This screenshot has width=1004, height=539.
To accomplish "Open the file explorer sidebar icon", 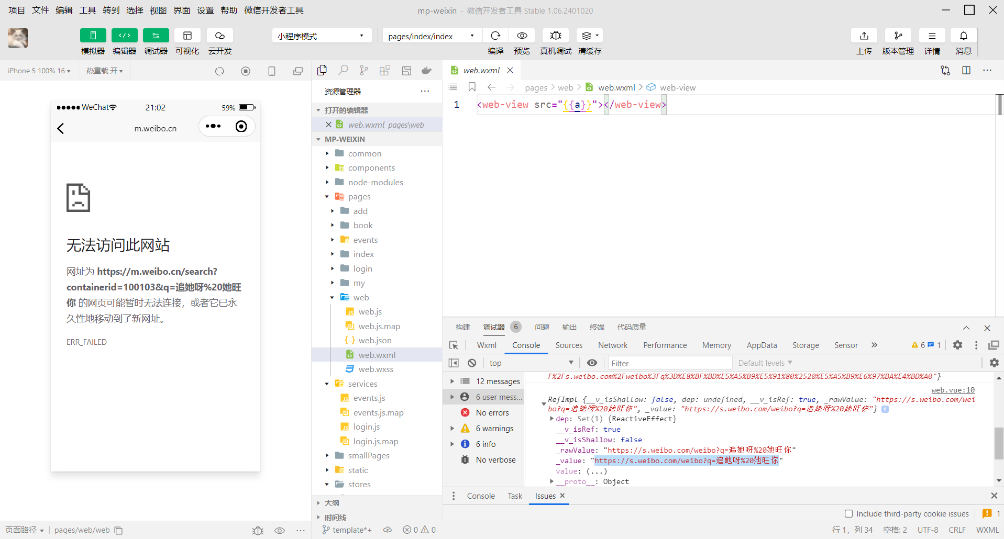I will click(322, 70).
